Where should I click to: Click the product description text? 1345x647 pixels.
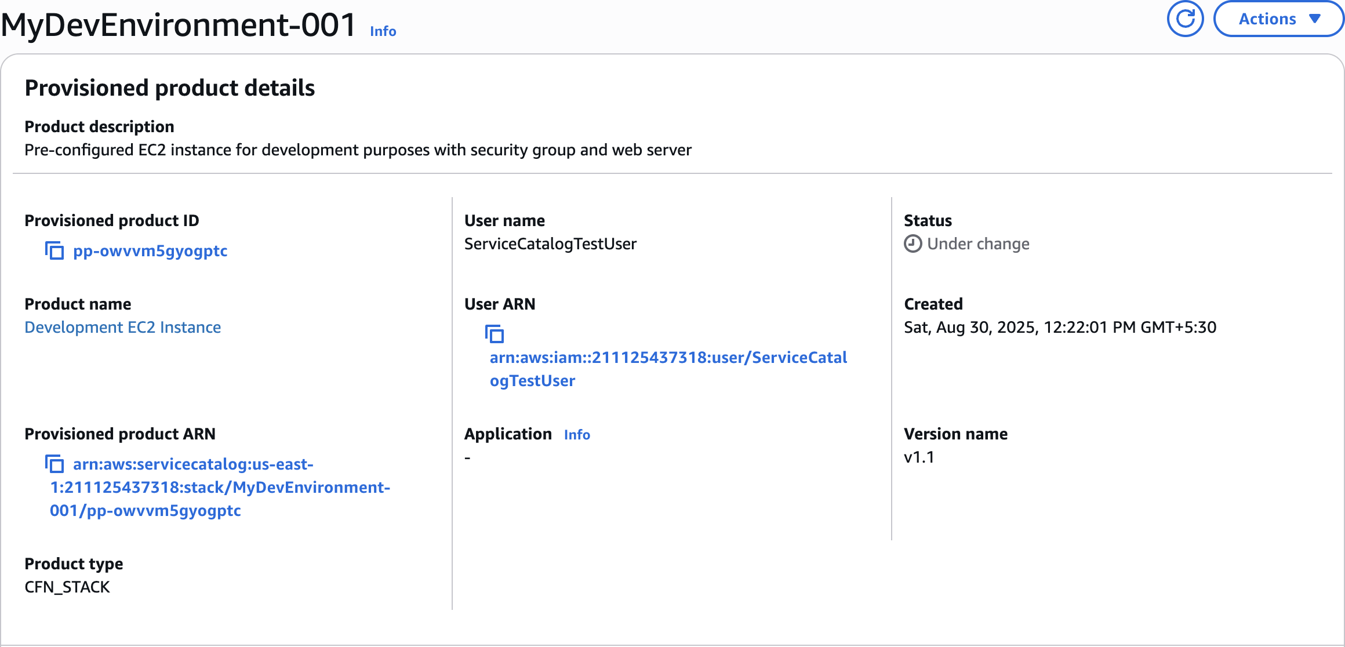tap(358, 150)
